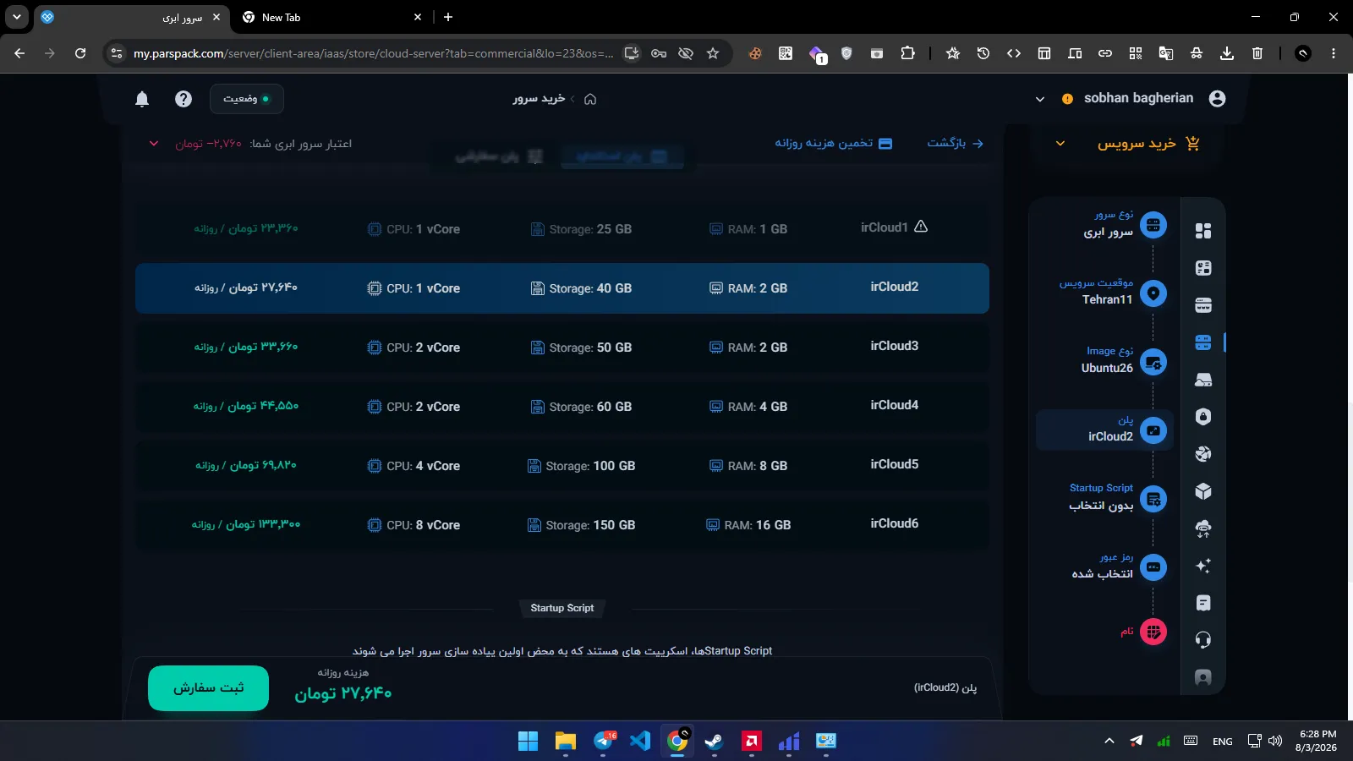
Task: Select the irCloud6 plan row
Action: click(x=562, y=525)
